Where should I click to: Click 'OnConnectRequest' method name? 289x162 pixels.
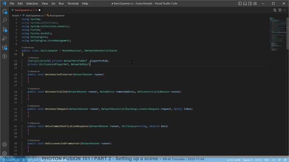[x=56, y=109]
